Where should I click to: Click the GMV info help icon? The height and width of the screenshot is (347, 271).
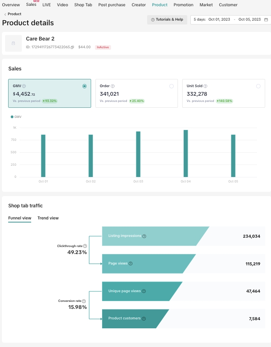[x=24, y=86]
